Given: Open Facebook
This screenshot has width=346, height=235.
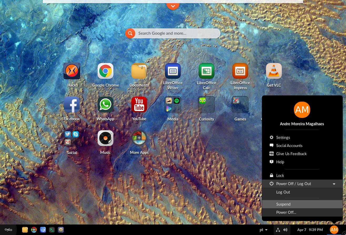Looking at the screenshot, I should point(72,105).
